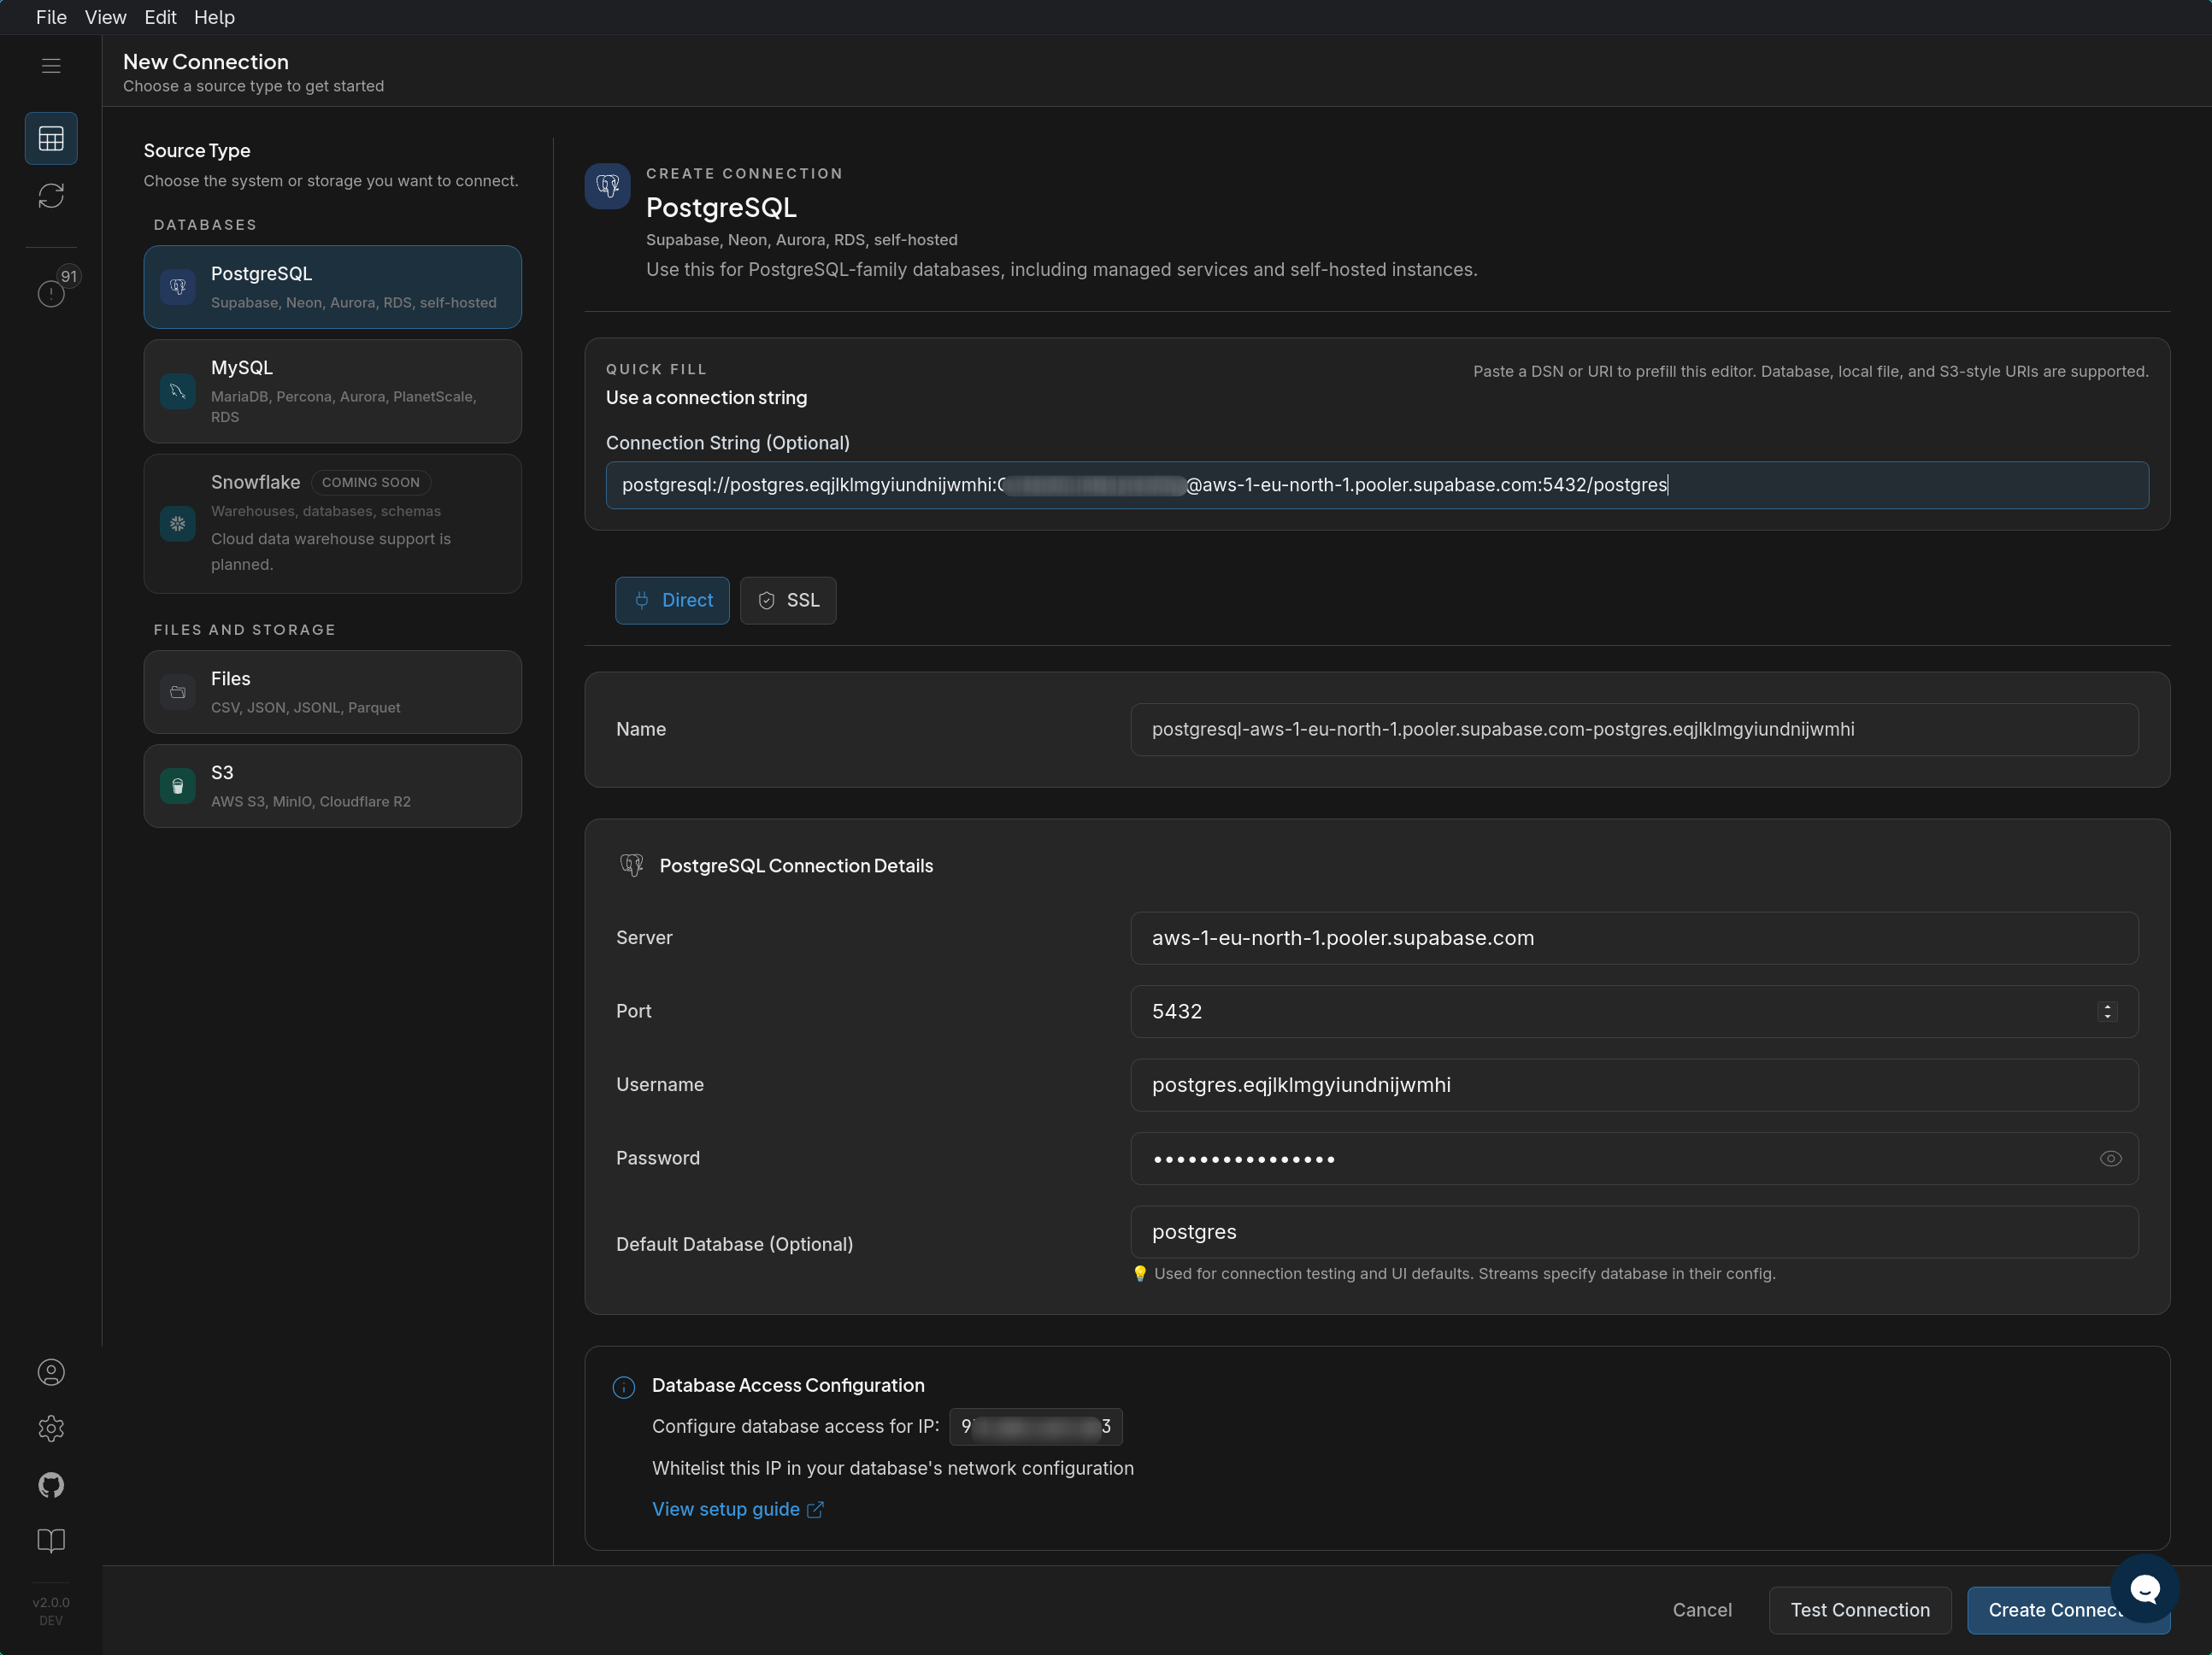Click into the Connection String field
Image resolution: width=2212 pixels, height=1655 pixels.
coord(1377,484)
